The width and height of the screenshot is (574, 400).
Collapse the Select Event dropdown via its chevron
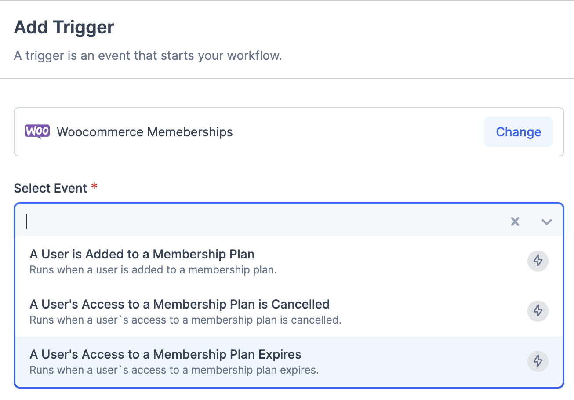point(546,222)
